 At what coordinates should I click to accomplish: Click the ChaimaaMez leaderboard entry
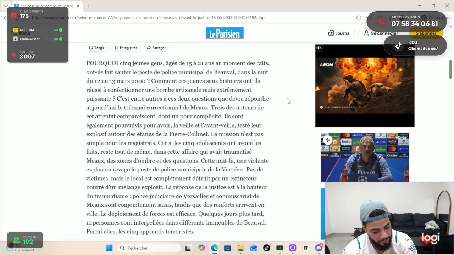tap(38, 39)
